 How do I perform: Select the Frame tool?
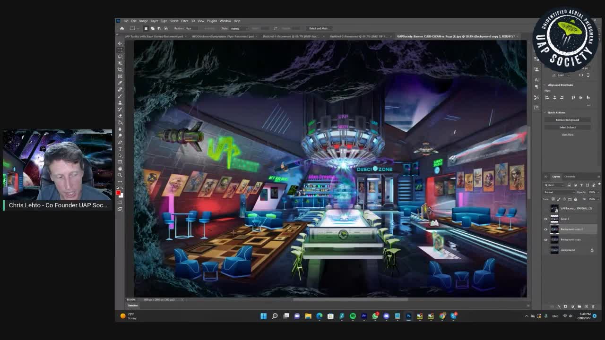[120, 76]
